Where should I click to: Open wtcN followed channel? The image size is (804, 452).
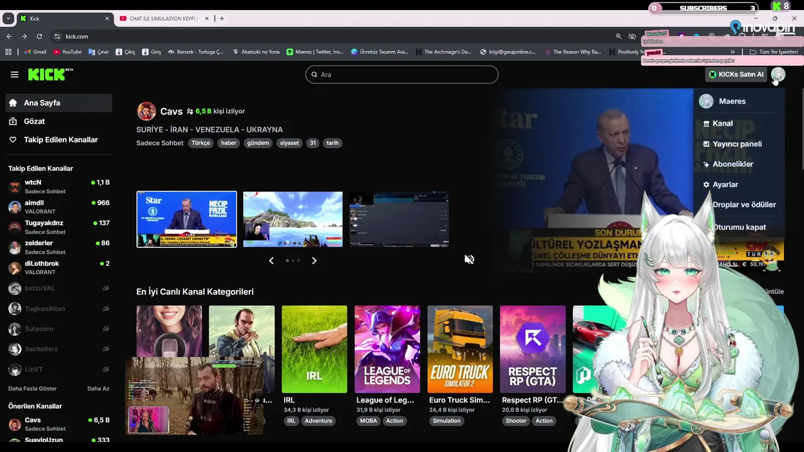[59, 186]
